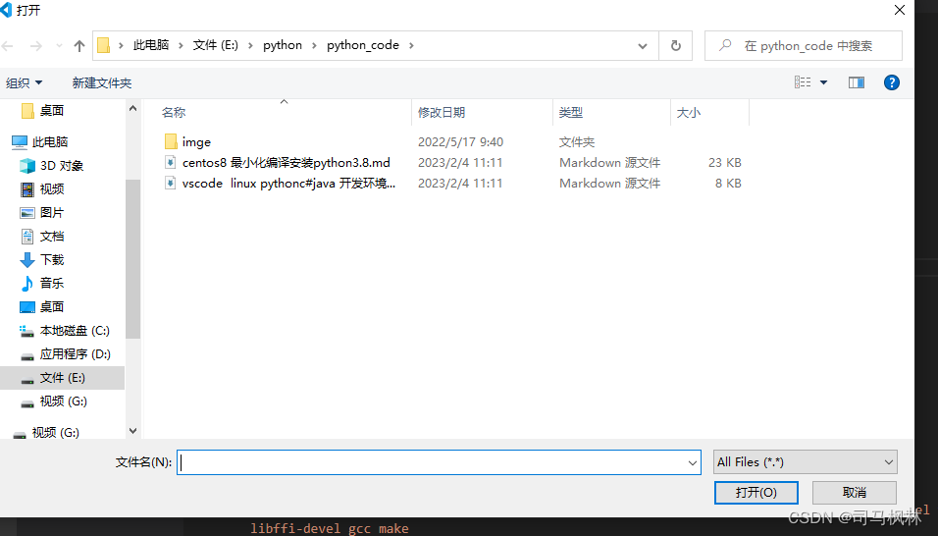Expand chevron between python and python_code
This screenshot has height=536, width=938.
[314, 45]
